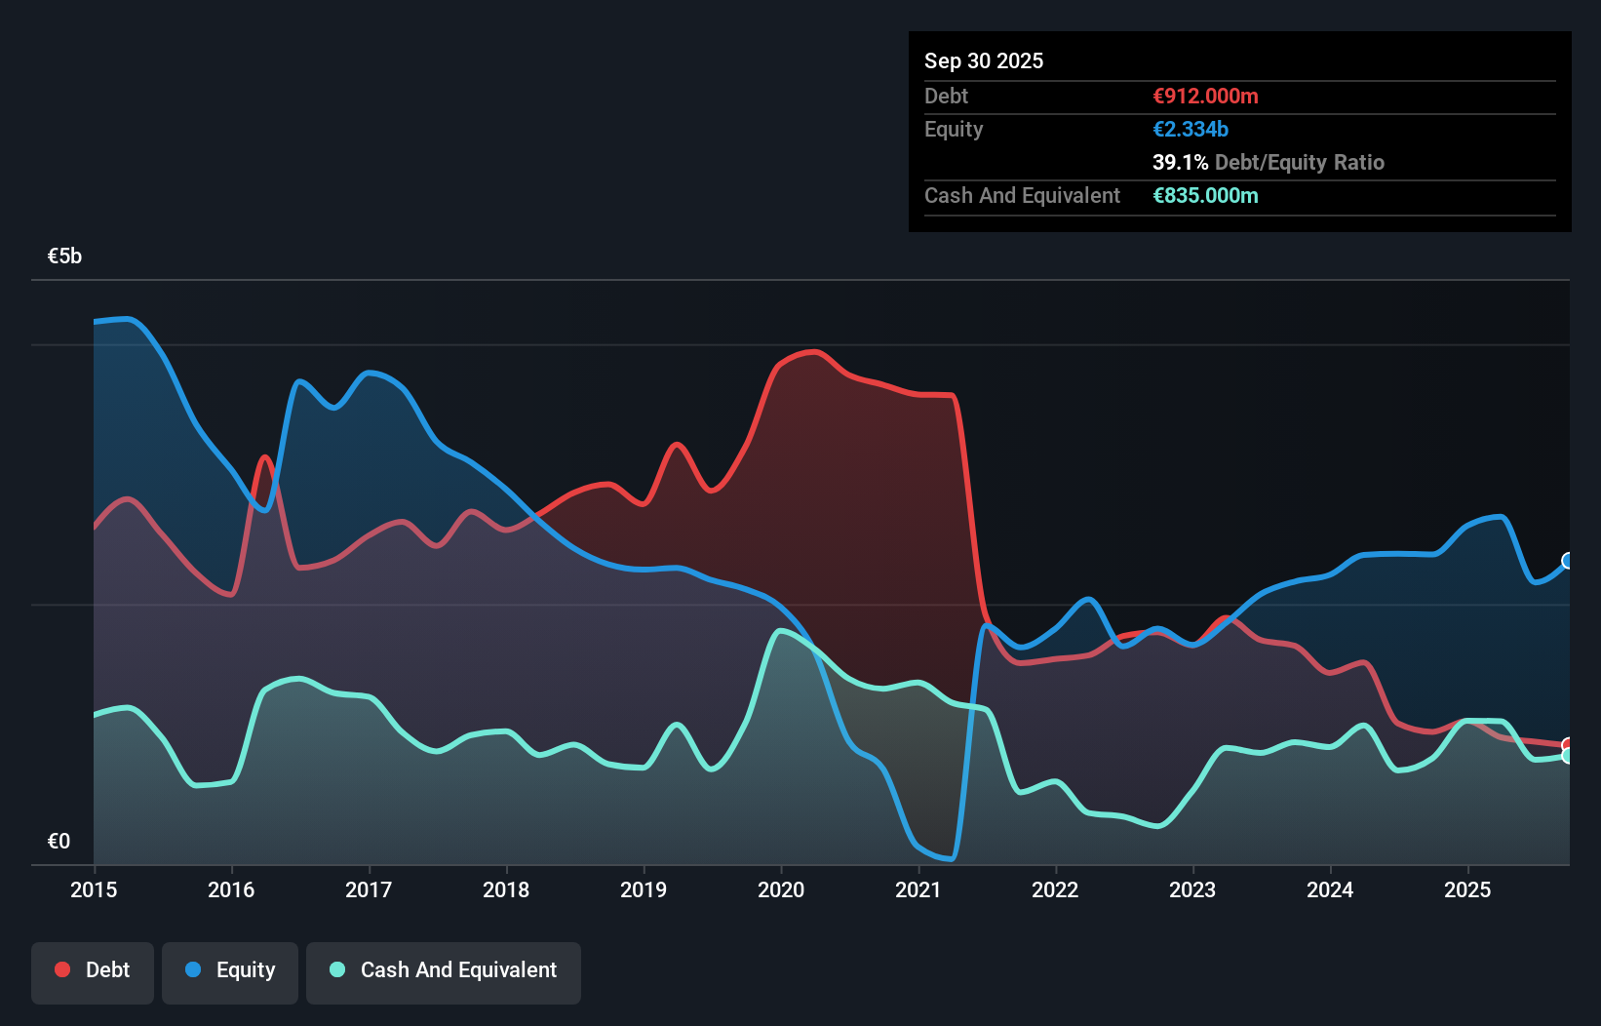Click the 2017 x-axis label
Image resolution: width=1601 pixels, height=1026 pixels.
point(369,889)
